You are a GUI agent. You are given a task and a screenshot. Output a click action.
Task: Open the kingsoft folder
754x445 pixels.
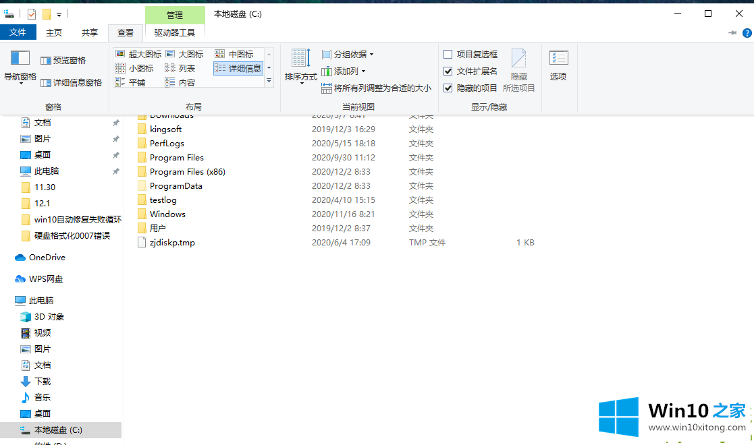pos(165,129)
